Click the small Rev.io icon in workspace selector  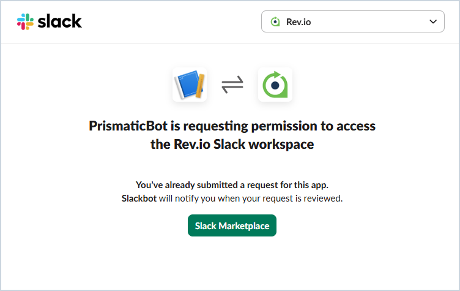click(275, 22)
